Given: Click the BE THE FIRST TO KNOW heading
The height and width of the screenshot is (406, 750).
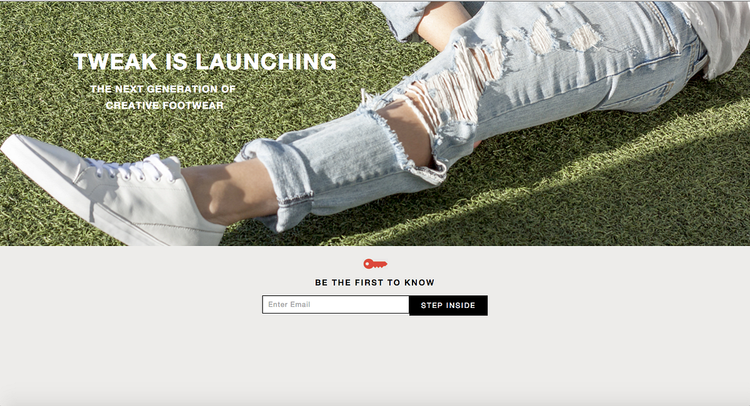Looking at the screenshot, I should click(375, 282).
